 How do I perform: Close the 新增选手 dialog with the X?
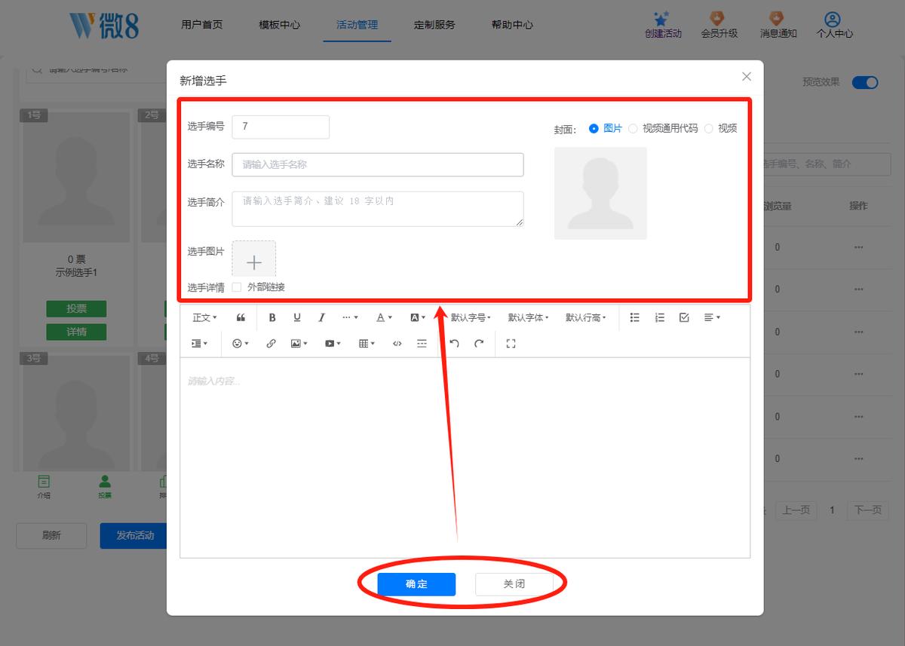point(747,76)
